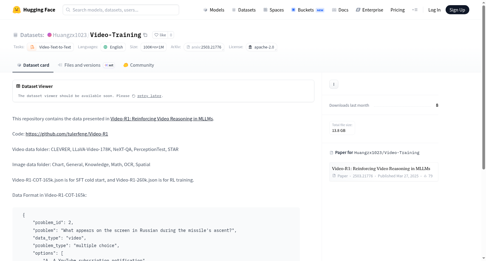
Task: Click the search models input field
Action: 121,10
